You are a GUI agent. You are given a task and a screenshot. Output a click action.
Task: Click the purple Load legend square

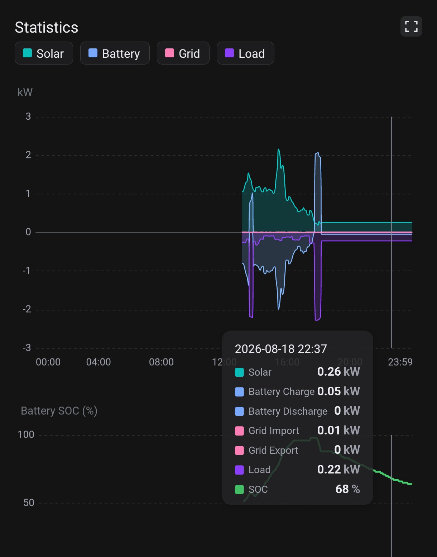coord(229,53)
